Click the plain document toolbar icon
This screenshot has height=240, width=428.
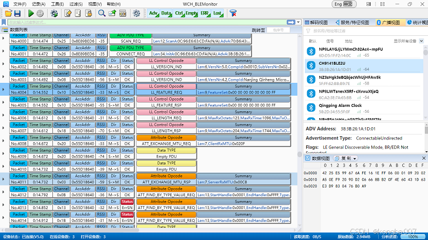(x=78, y=13)
